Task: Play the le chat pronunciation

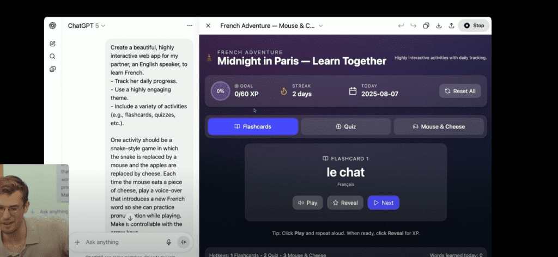Action: pos(307,203)
